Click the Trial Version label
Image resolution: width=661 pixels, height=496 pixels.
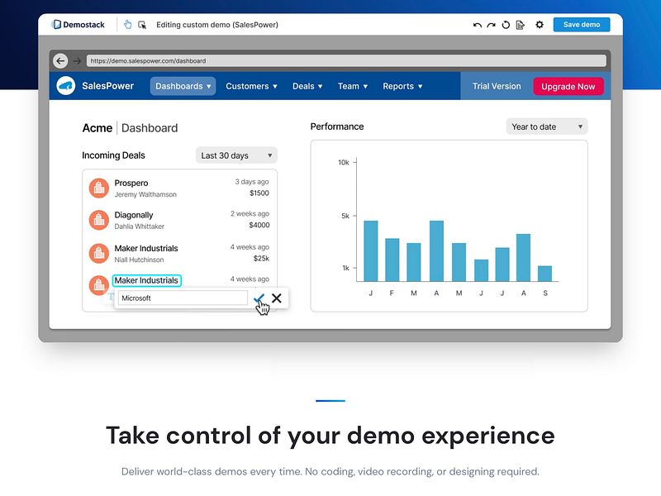click(497, 86)
